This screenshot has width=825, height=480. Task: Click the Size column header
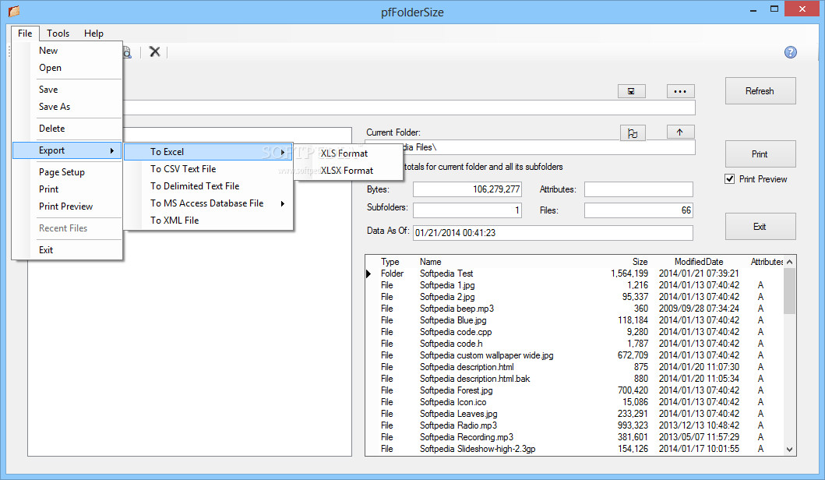[640, 262]
